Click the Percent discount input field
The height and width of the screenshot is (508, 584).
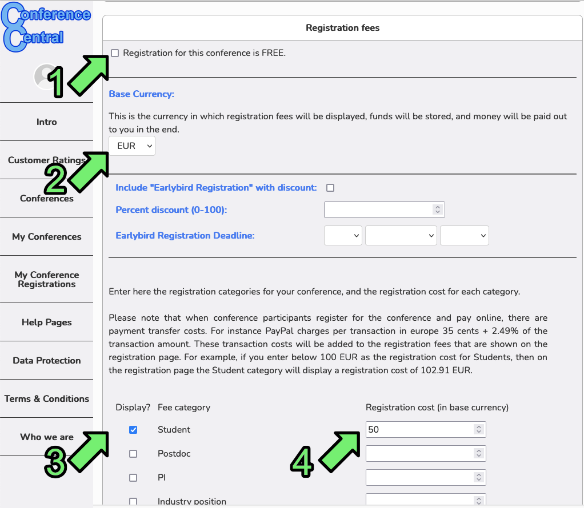385,210
